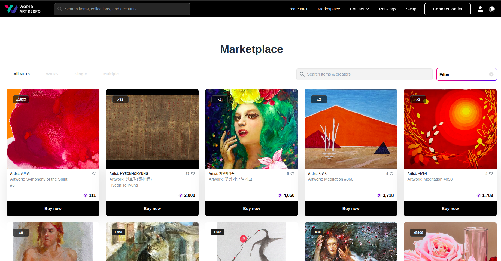Click the artist name HYEONHOKYUNG

[134, 173]
